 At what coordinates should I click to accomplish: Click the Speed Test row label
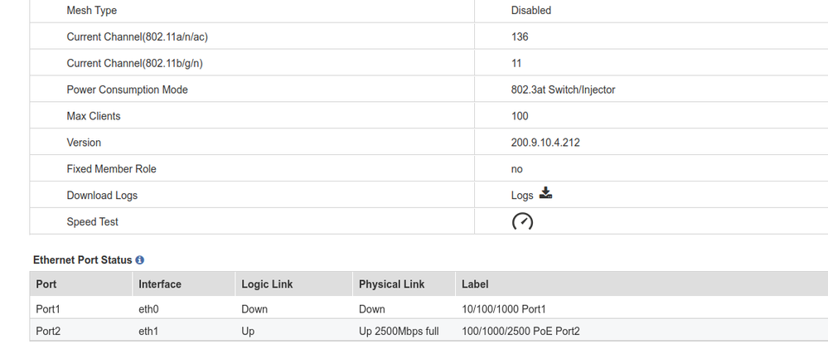[x=93, y=222]
